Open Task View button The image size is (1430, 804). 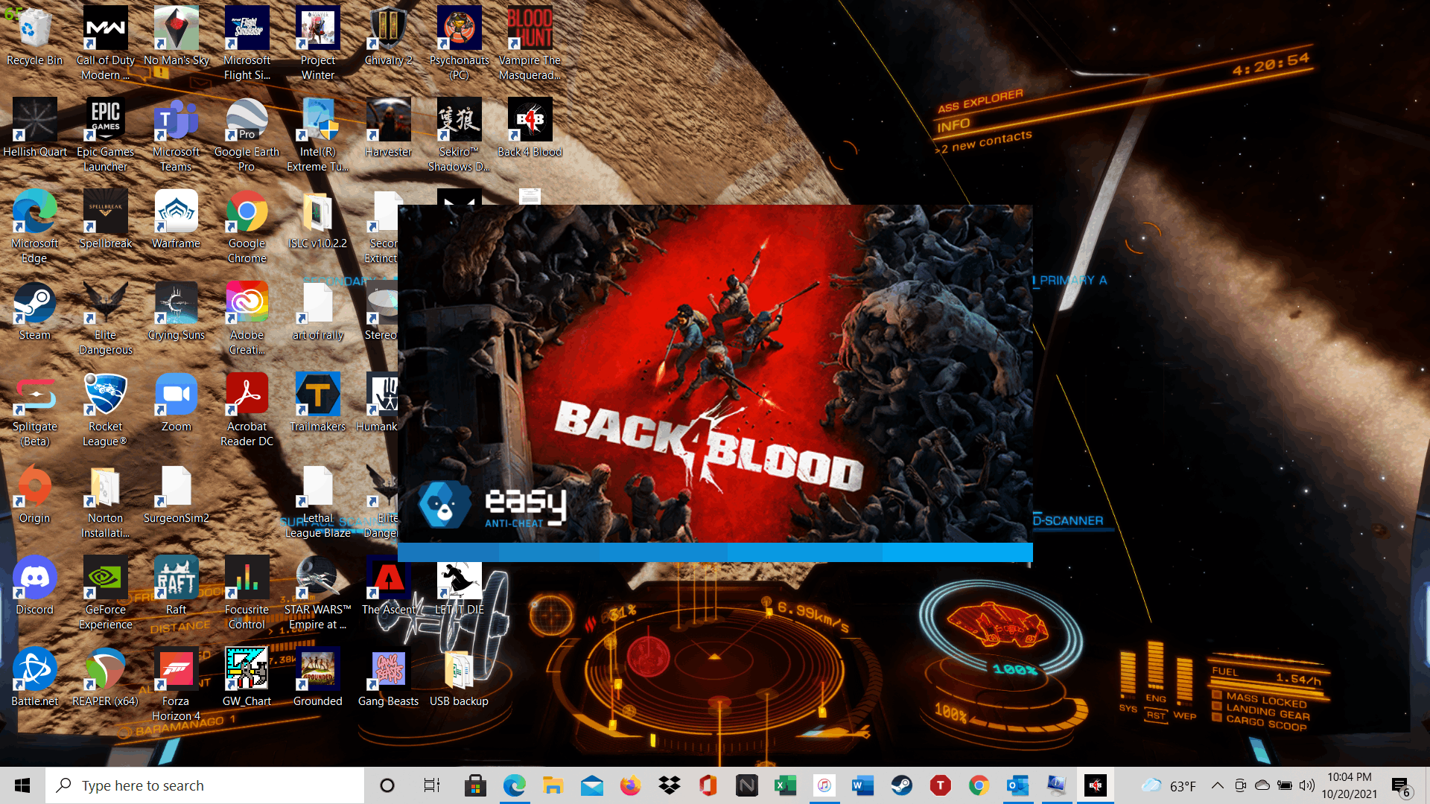(x=431, y=785)
